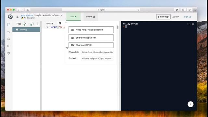208x117 pixels.
Task: Show Safari tab overview
Action: point(189,10)
